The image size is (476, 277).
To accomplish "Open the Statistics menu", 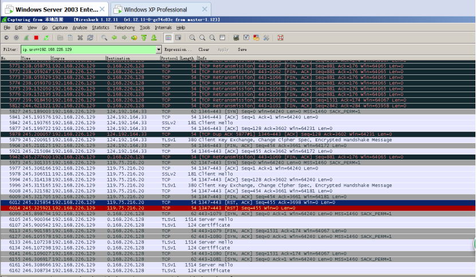I will (100, 27).
